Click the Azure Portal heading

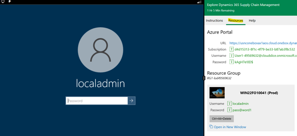click(x=220, y=32)
